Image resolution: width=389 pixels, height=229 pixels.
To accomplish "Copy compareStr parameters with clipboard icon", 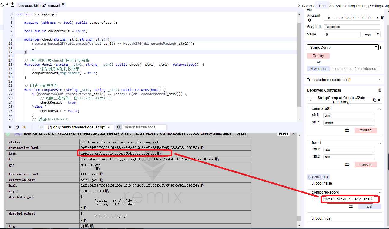I will (x=347, y=131).
